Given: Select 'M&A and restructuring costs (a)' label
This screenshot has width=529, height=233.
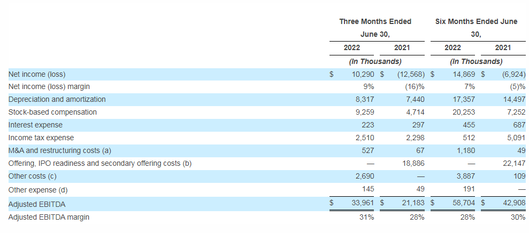Looking at the screenshot, I should [x=60, y=151].
